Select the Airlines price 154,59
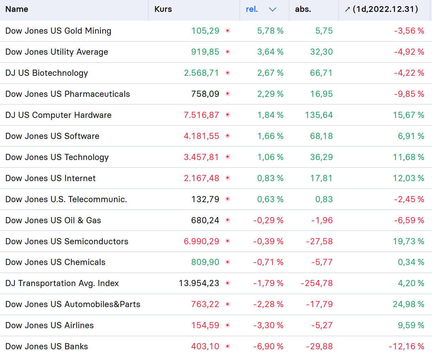Image resolution: width=432 pixels, height=354 pixels. coord(205,325)
